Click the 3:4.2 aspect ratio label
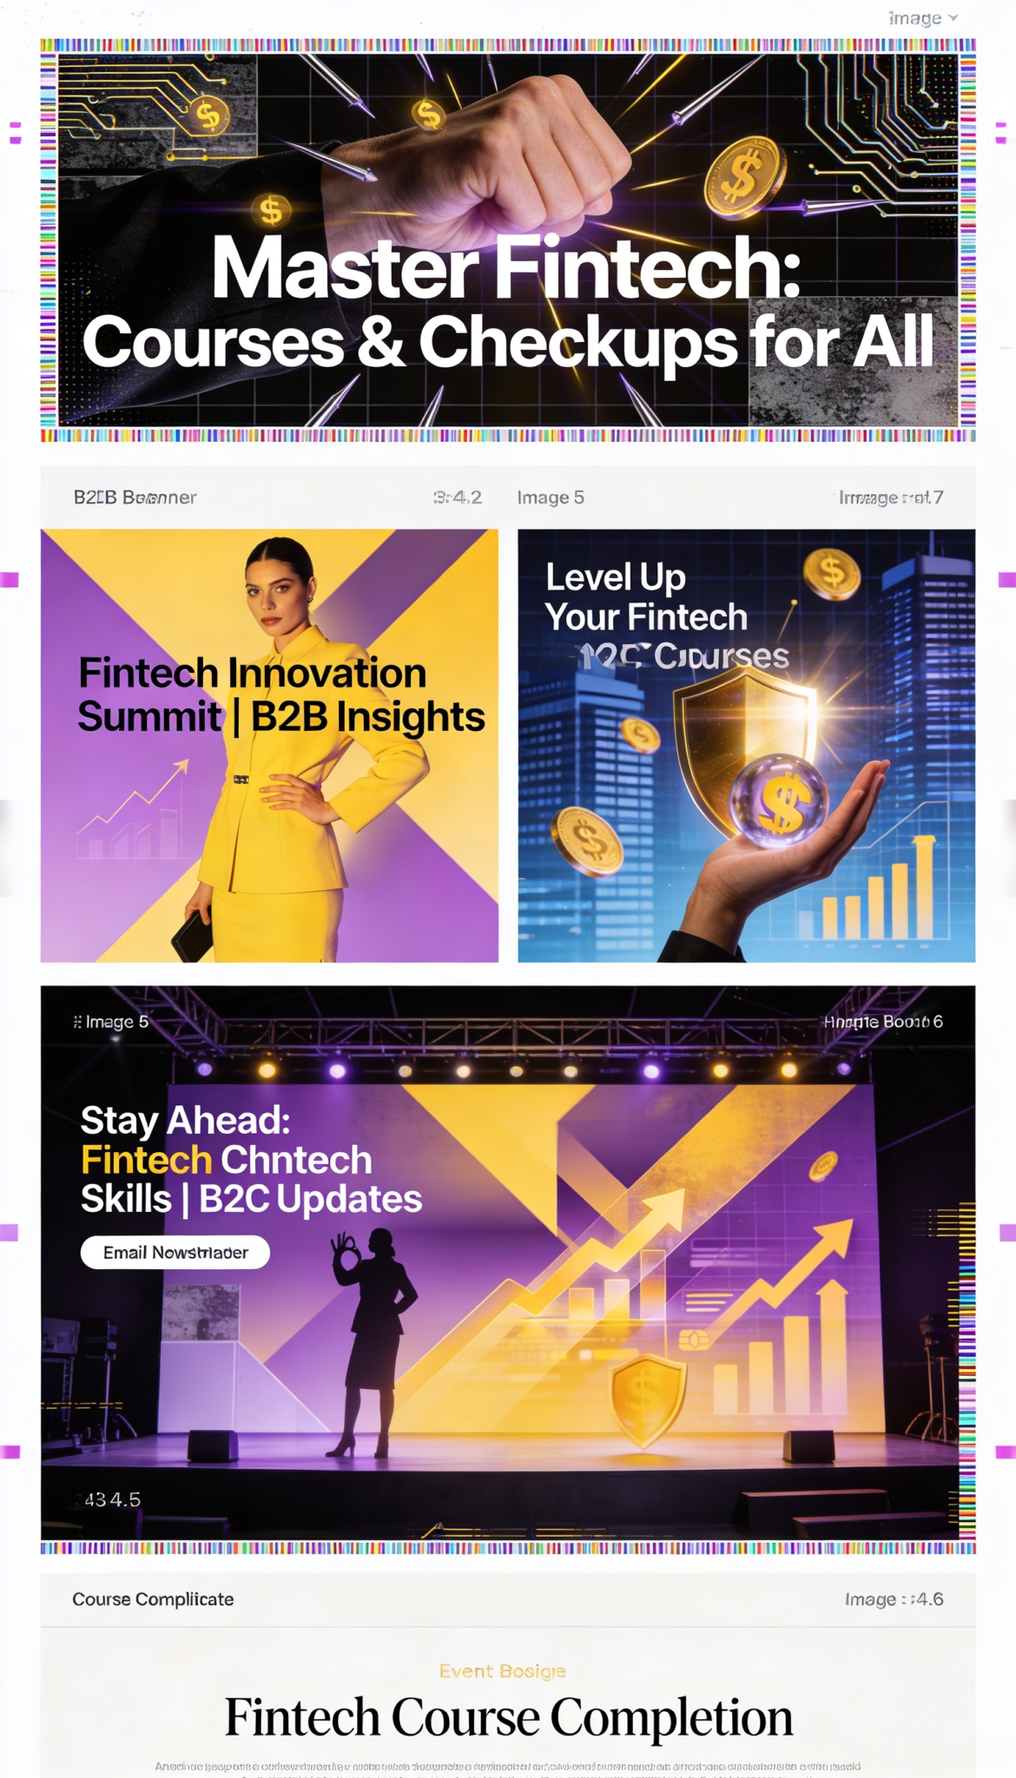 (457, 497)
